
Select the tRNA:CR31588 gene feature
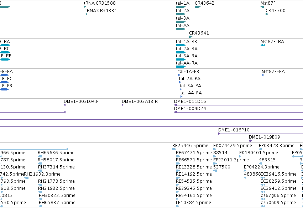click(85, 7)
